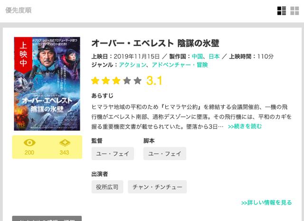Open the movie poster thumbnail
Viewport: 304px width, 221px height.
pyautogui.click(x=47, y=83)
